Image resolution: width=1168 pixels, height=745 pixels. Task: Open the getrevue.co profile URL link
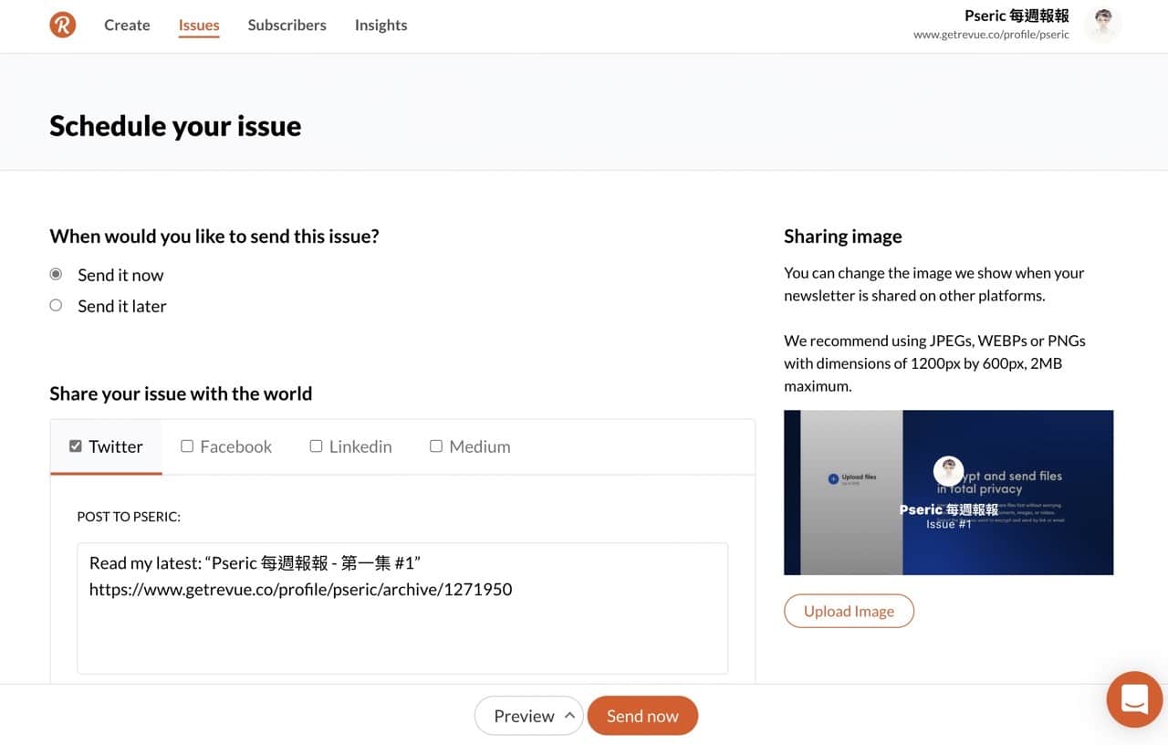coord(991,35)
